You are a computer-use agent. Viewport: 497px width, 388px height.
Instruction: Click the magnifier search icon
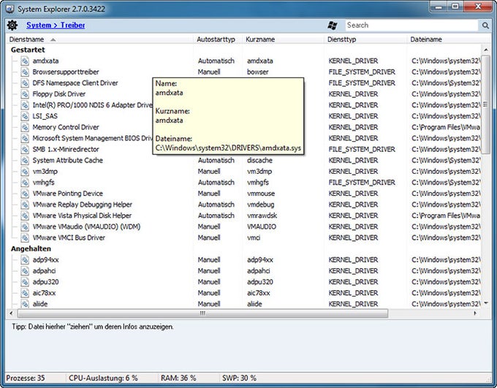coord(485,26)
